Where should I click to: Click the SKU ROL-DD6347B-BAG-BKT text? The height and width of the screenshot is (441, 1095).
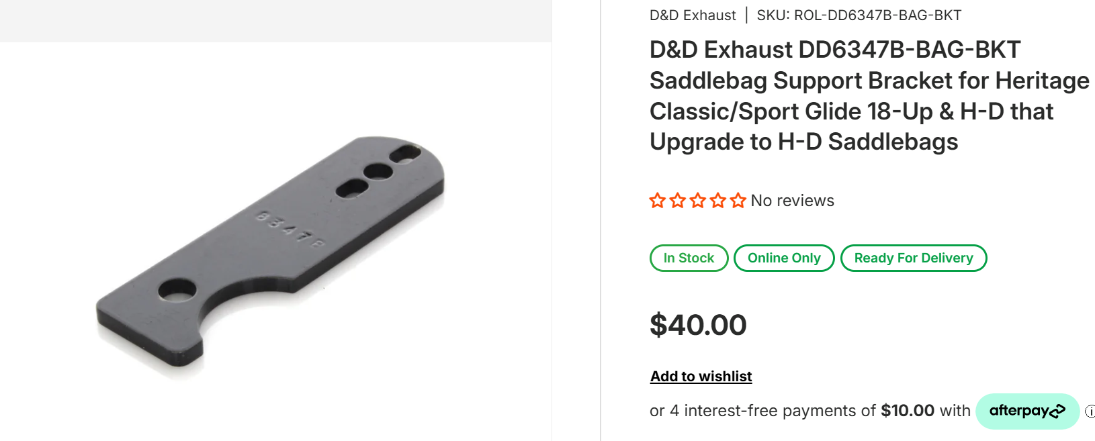859,15
